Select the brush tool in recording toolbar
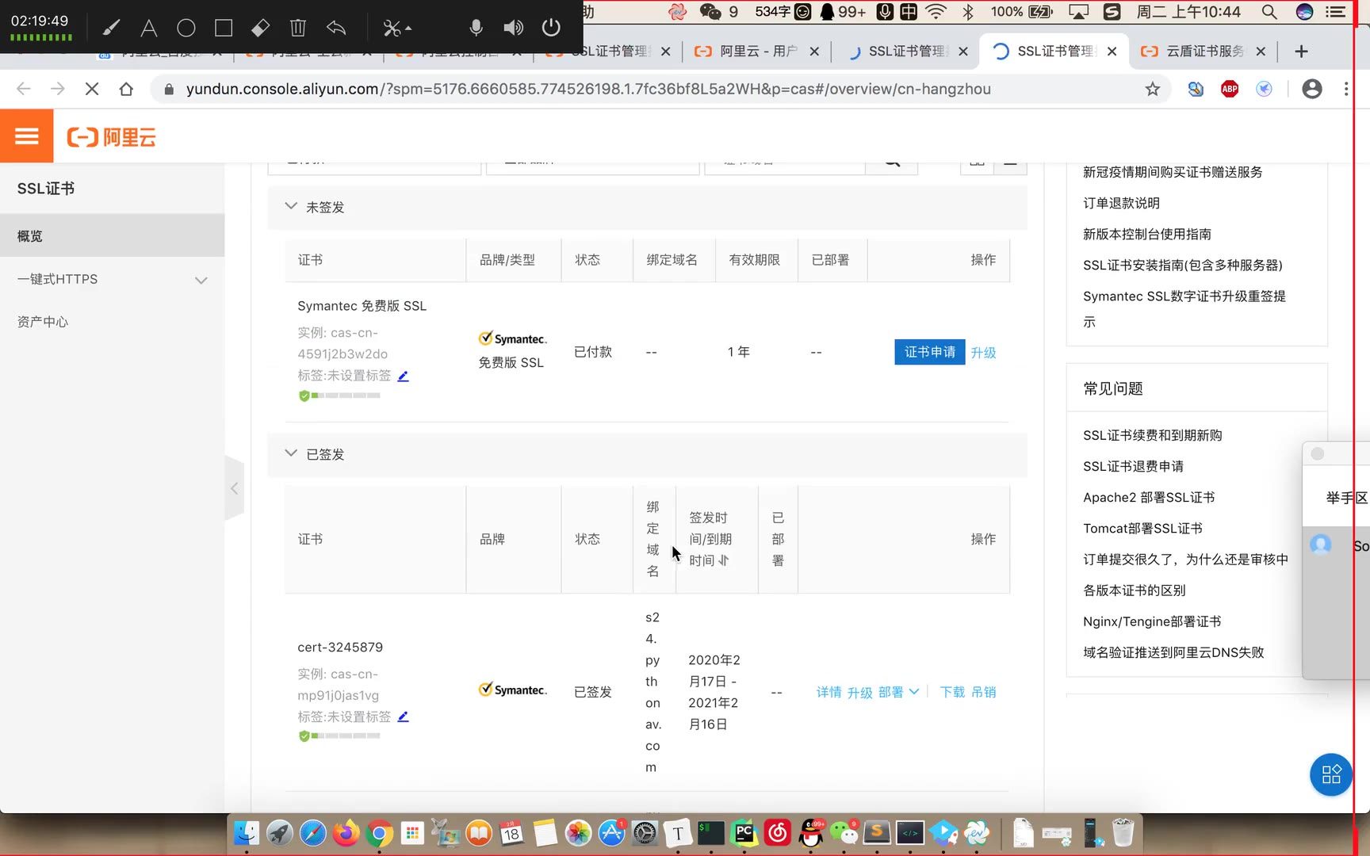 click(111, 29)
